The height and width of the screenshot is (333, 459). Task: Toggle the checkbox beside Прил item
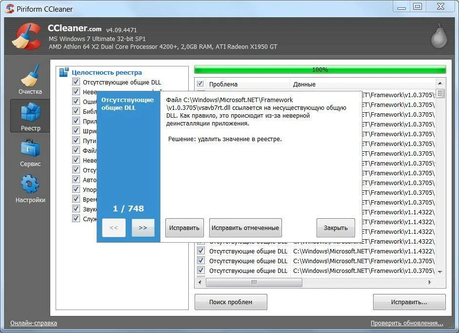coord(76,121)
